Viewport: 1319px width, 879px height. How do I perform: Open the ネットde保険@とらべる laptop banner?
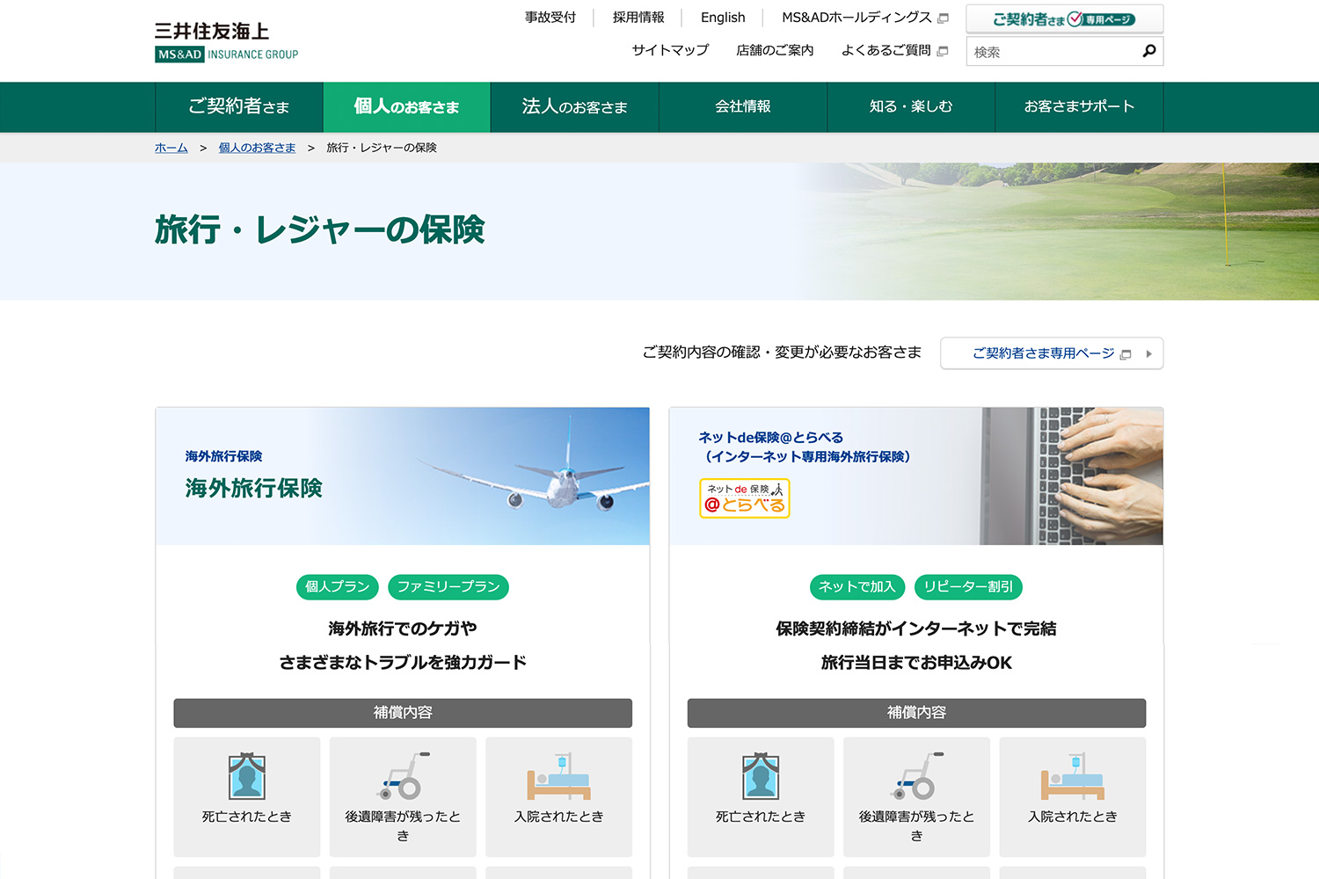pyautogui.click(x=916, y=476)
